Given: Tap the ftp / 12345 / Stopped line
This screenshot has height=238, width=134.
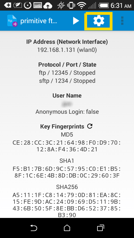Looking at the screenshot, I should 67,73.
